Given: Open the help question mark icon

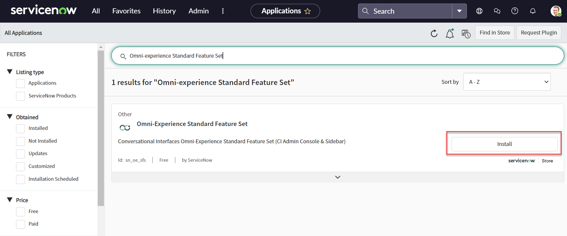Looking at the screenshot, I should [x=515, y=11].
